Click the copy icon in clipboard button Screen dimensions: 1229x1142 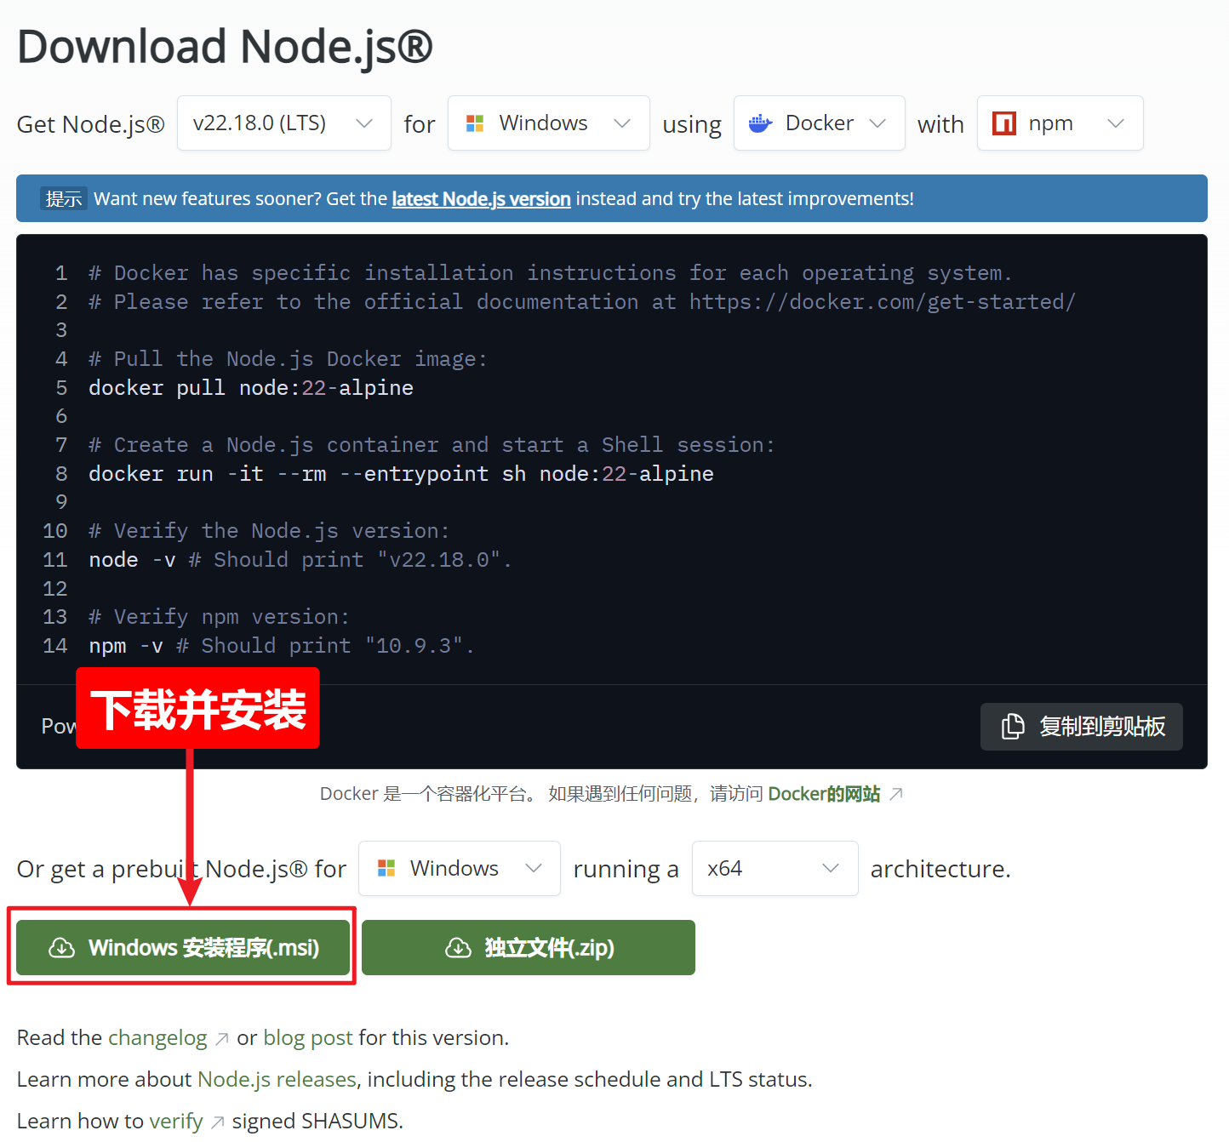tap(1013, 727)
